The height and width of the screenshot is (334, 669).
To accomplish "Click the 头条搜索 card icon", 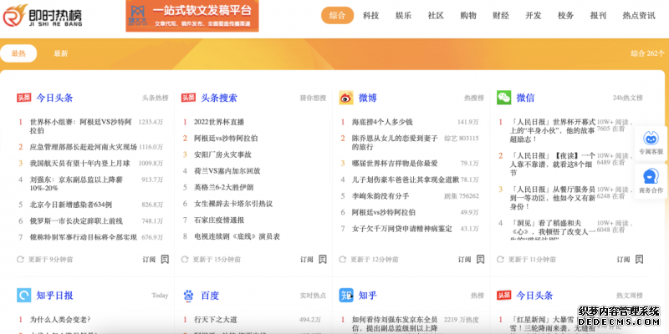I will tap(188, 98).
